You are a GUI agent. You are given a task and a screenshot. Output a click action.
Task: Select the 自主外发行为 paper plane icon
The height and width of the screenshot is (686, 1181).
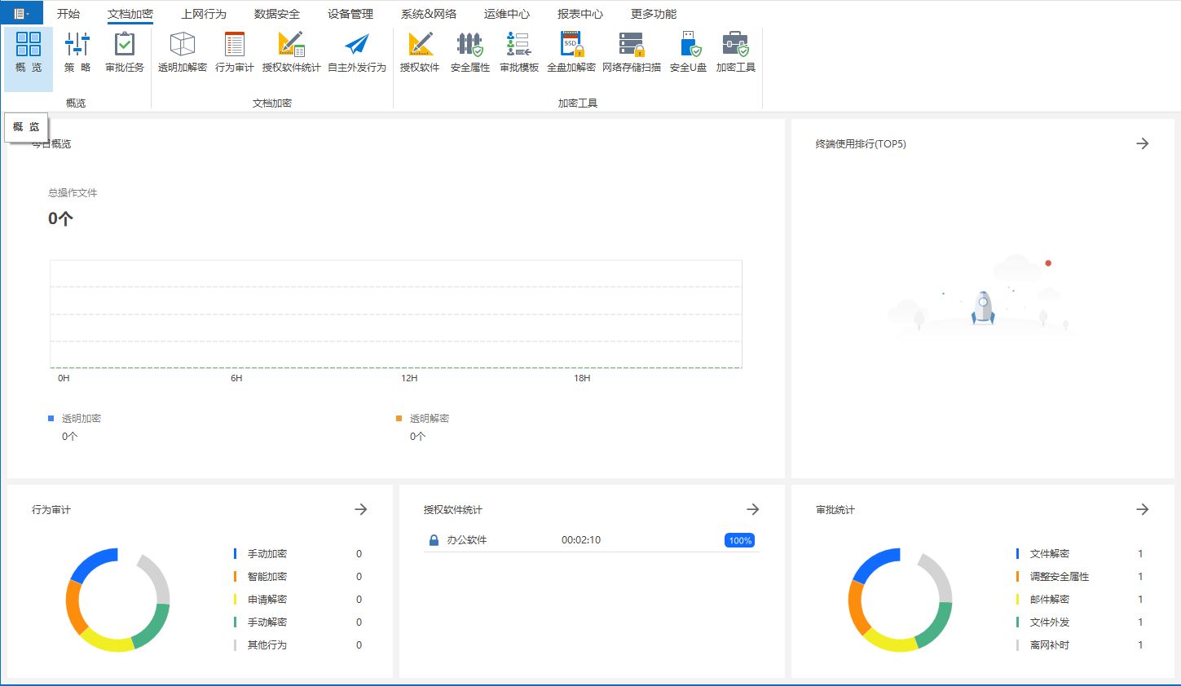pyautogui.click(x=356, y=52)
